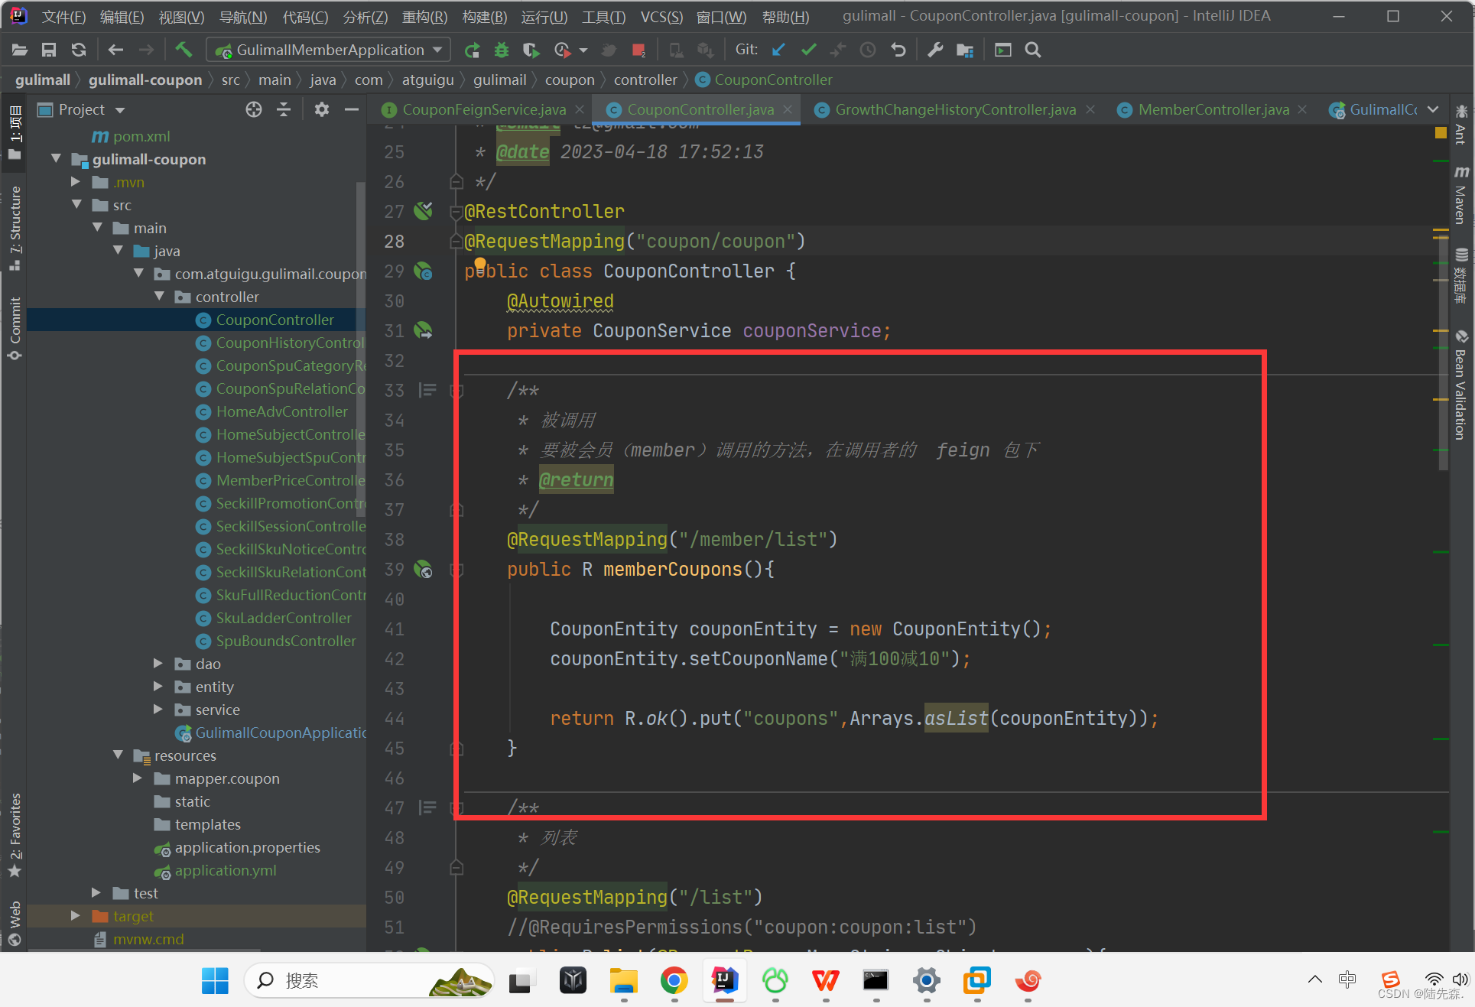Image resolution: width=1475 pixels, height=1007 pixels.
Task: Click the Git update project arrow icon
Action: [778, 50]
